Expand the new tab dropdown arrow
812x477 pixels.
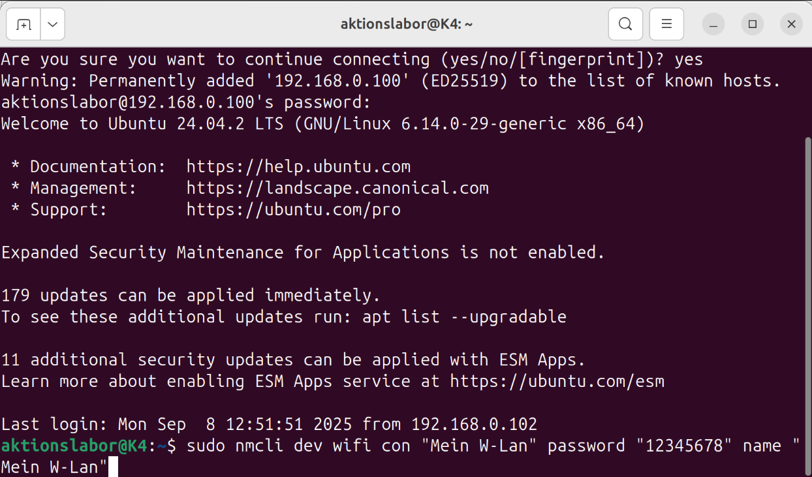(x=53, y=25)
